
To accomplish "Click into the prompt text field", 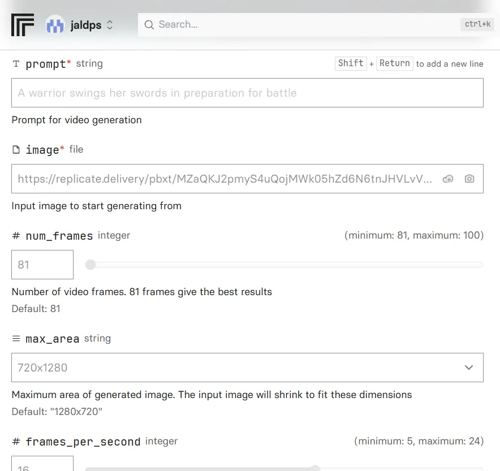I will point(247,93).
